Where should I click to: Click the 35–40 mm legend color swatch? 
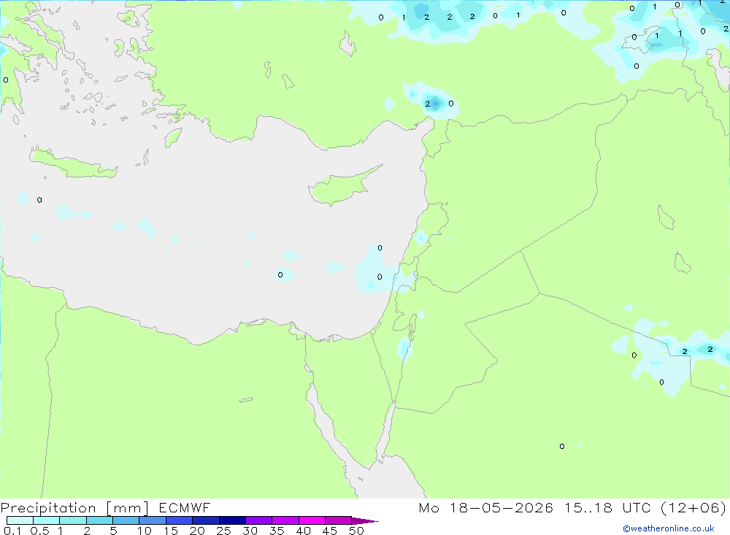click(x=285, y=520)
